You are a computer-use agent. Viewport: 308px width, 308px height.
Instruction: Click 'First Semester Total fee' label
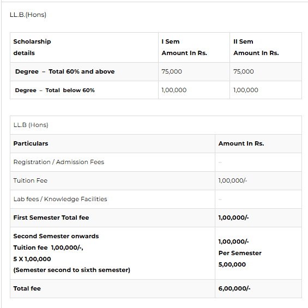pos(51,218)
